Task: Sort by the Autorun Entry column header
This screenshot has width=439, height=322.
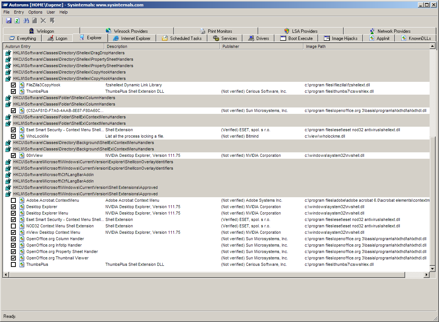Action: coord(53,46)
